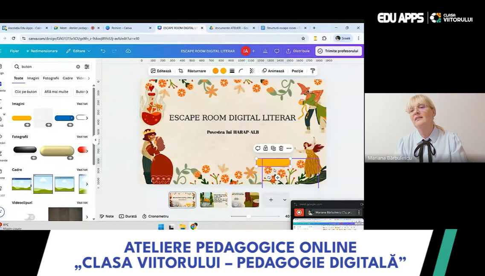Screen dimensions: 485x276
Task: Show more suggestion chips arrow
Action: click(x=87, y=92)
